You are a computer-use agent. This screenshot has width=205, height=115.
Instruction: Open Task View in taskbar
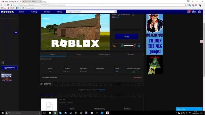45,113
